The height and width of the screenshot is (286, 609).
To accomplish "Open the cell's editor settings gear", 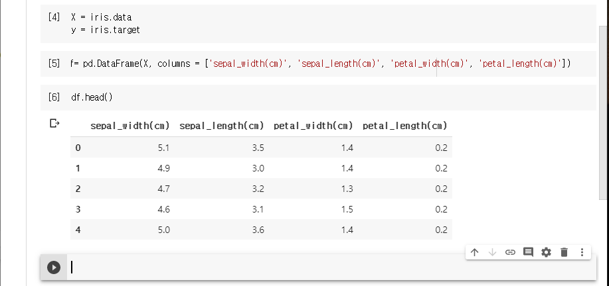I will 546,252.
